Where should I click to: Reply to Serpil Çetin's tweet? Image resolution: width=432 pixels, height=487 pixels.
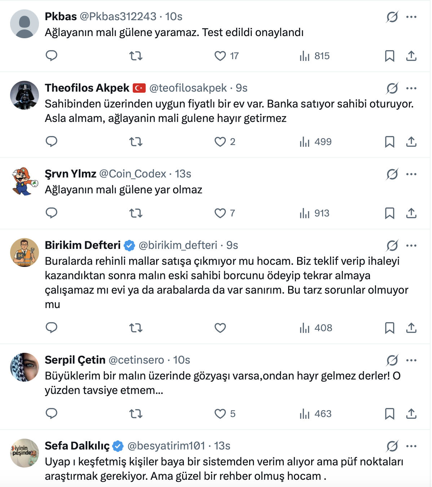coord(52,414)
